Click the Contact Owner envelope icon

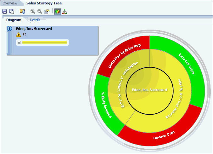[22, 11]
